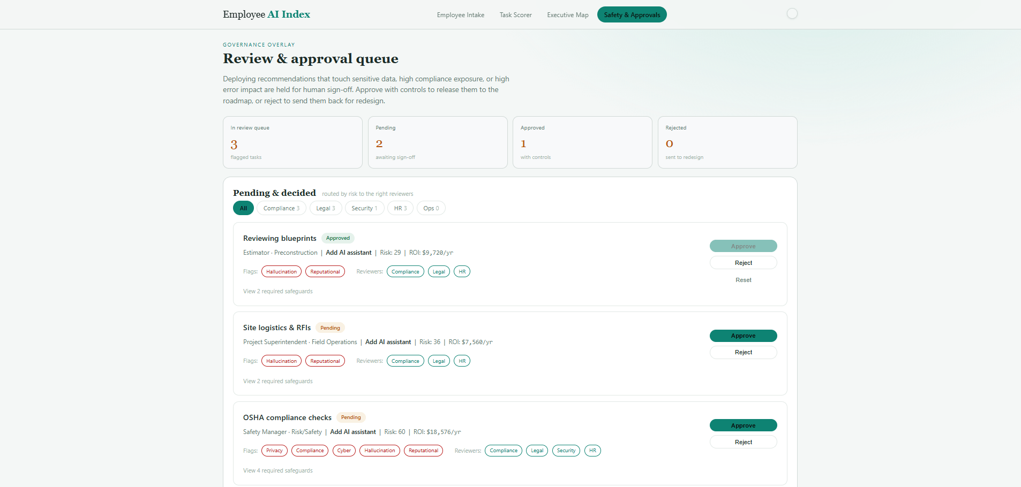Click HR reviewer on Site logistics & RFIs

click(462, 361)
